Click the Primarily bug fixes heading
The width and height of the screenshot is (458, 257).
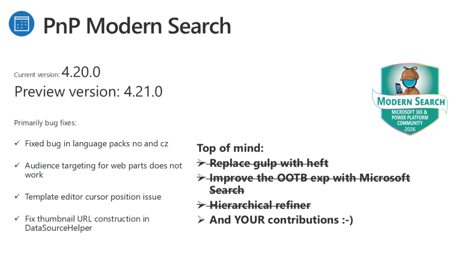(x=45, y=123)
